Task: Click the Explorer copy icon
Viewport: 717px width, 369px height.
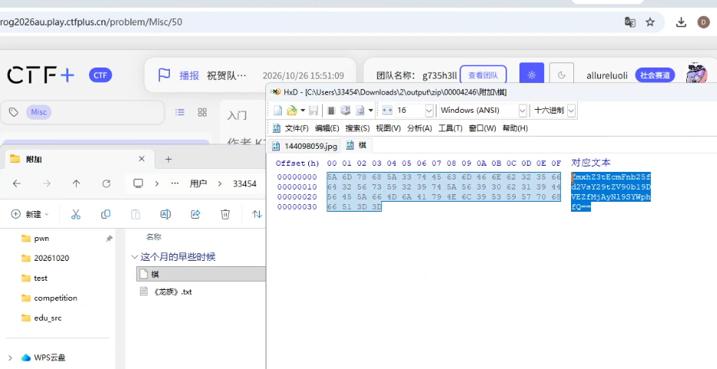Action: [105, 214]
